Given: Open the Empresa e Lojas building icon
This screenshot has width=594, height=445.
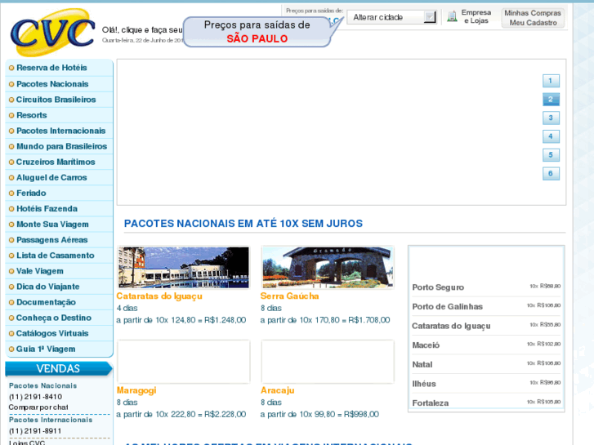Looking at the screenshot, I should pos(452,16).
